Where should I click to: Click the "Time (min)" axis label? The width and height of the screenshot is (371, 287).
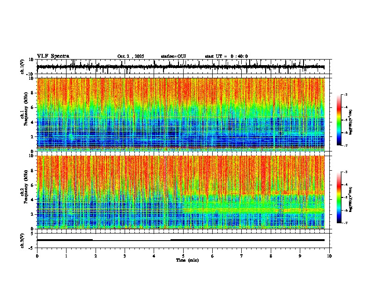coord(187,260)
